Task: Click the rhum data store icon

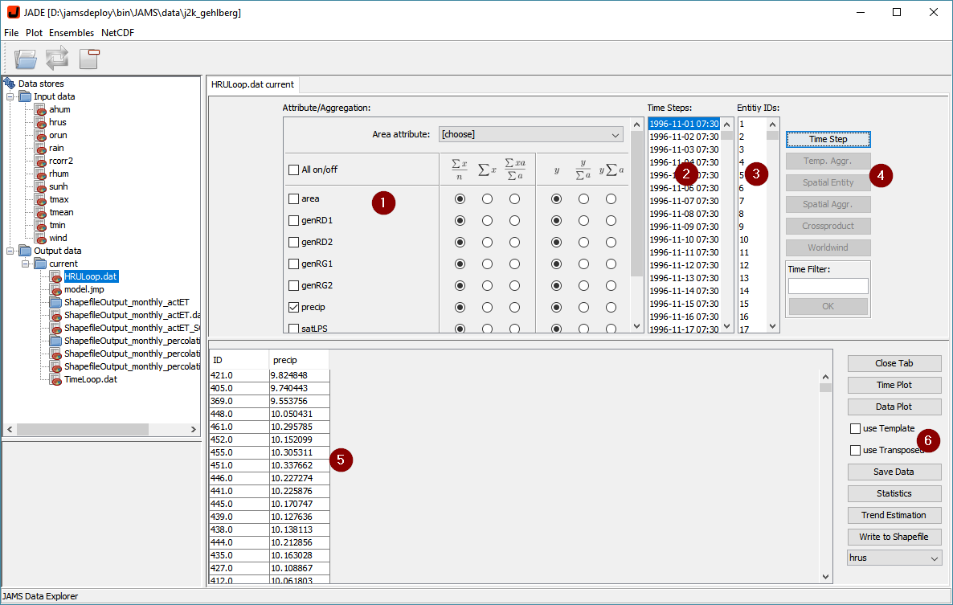Action: pyautogui.click(x=40, y=174)
